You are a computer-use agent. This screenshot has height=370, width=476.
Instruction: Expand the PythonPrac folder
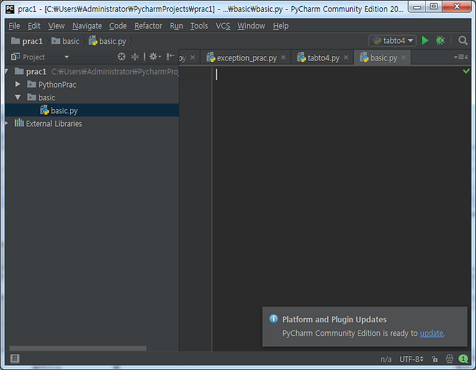[18, 85]
